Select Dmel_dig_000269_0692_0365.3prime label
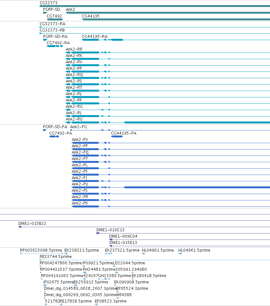 [x=80, y=295]
